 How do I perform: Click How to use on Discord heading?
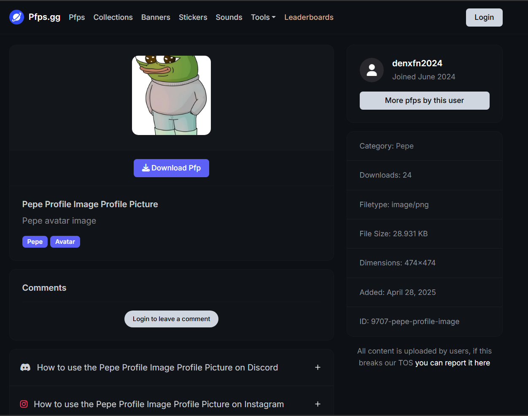tap(157, 367)
